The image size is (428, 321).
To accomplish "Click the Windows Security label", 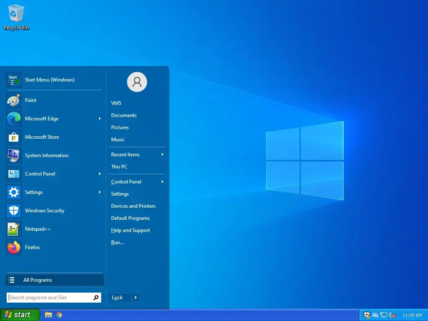I will (x=45, y=211).
